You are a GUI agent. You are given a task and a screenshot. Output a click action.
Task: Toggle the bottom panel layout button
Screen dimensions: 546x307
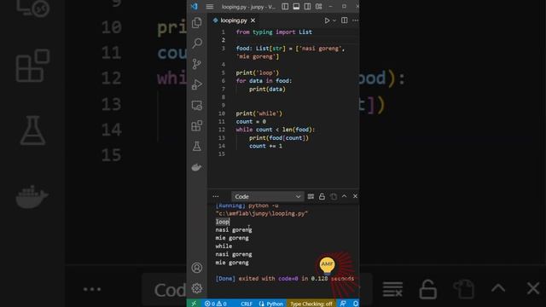click(296, 7)
